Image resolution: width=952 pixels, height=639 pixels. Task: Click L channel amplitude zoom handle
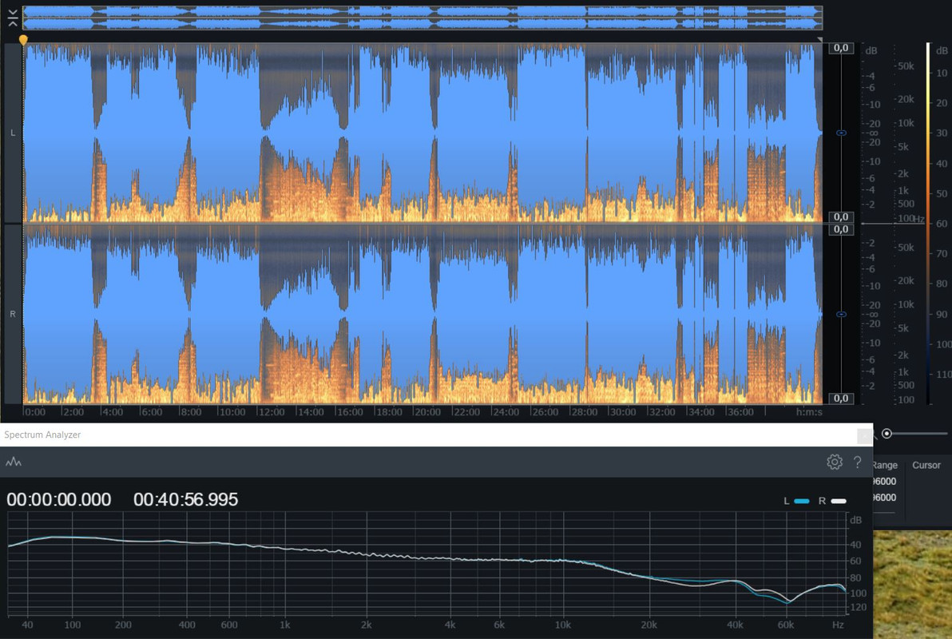[841, 133]
